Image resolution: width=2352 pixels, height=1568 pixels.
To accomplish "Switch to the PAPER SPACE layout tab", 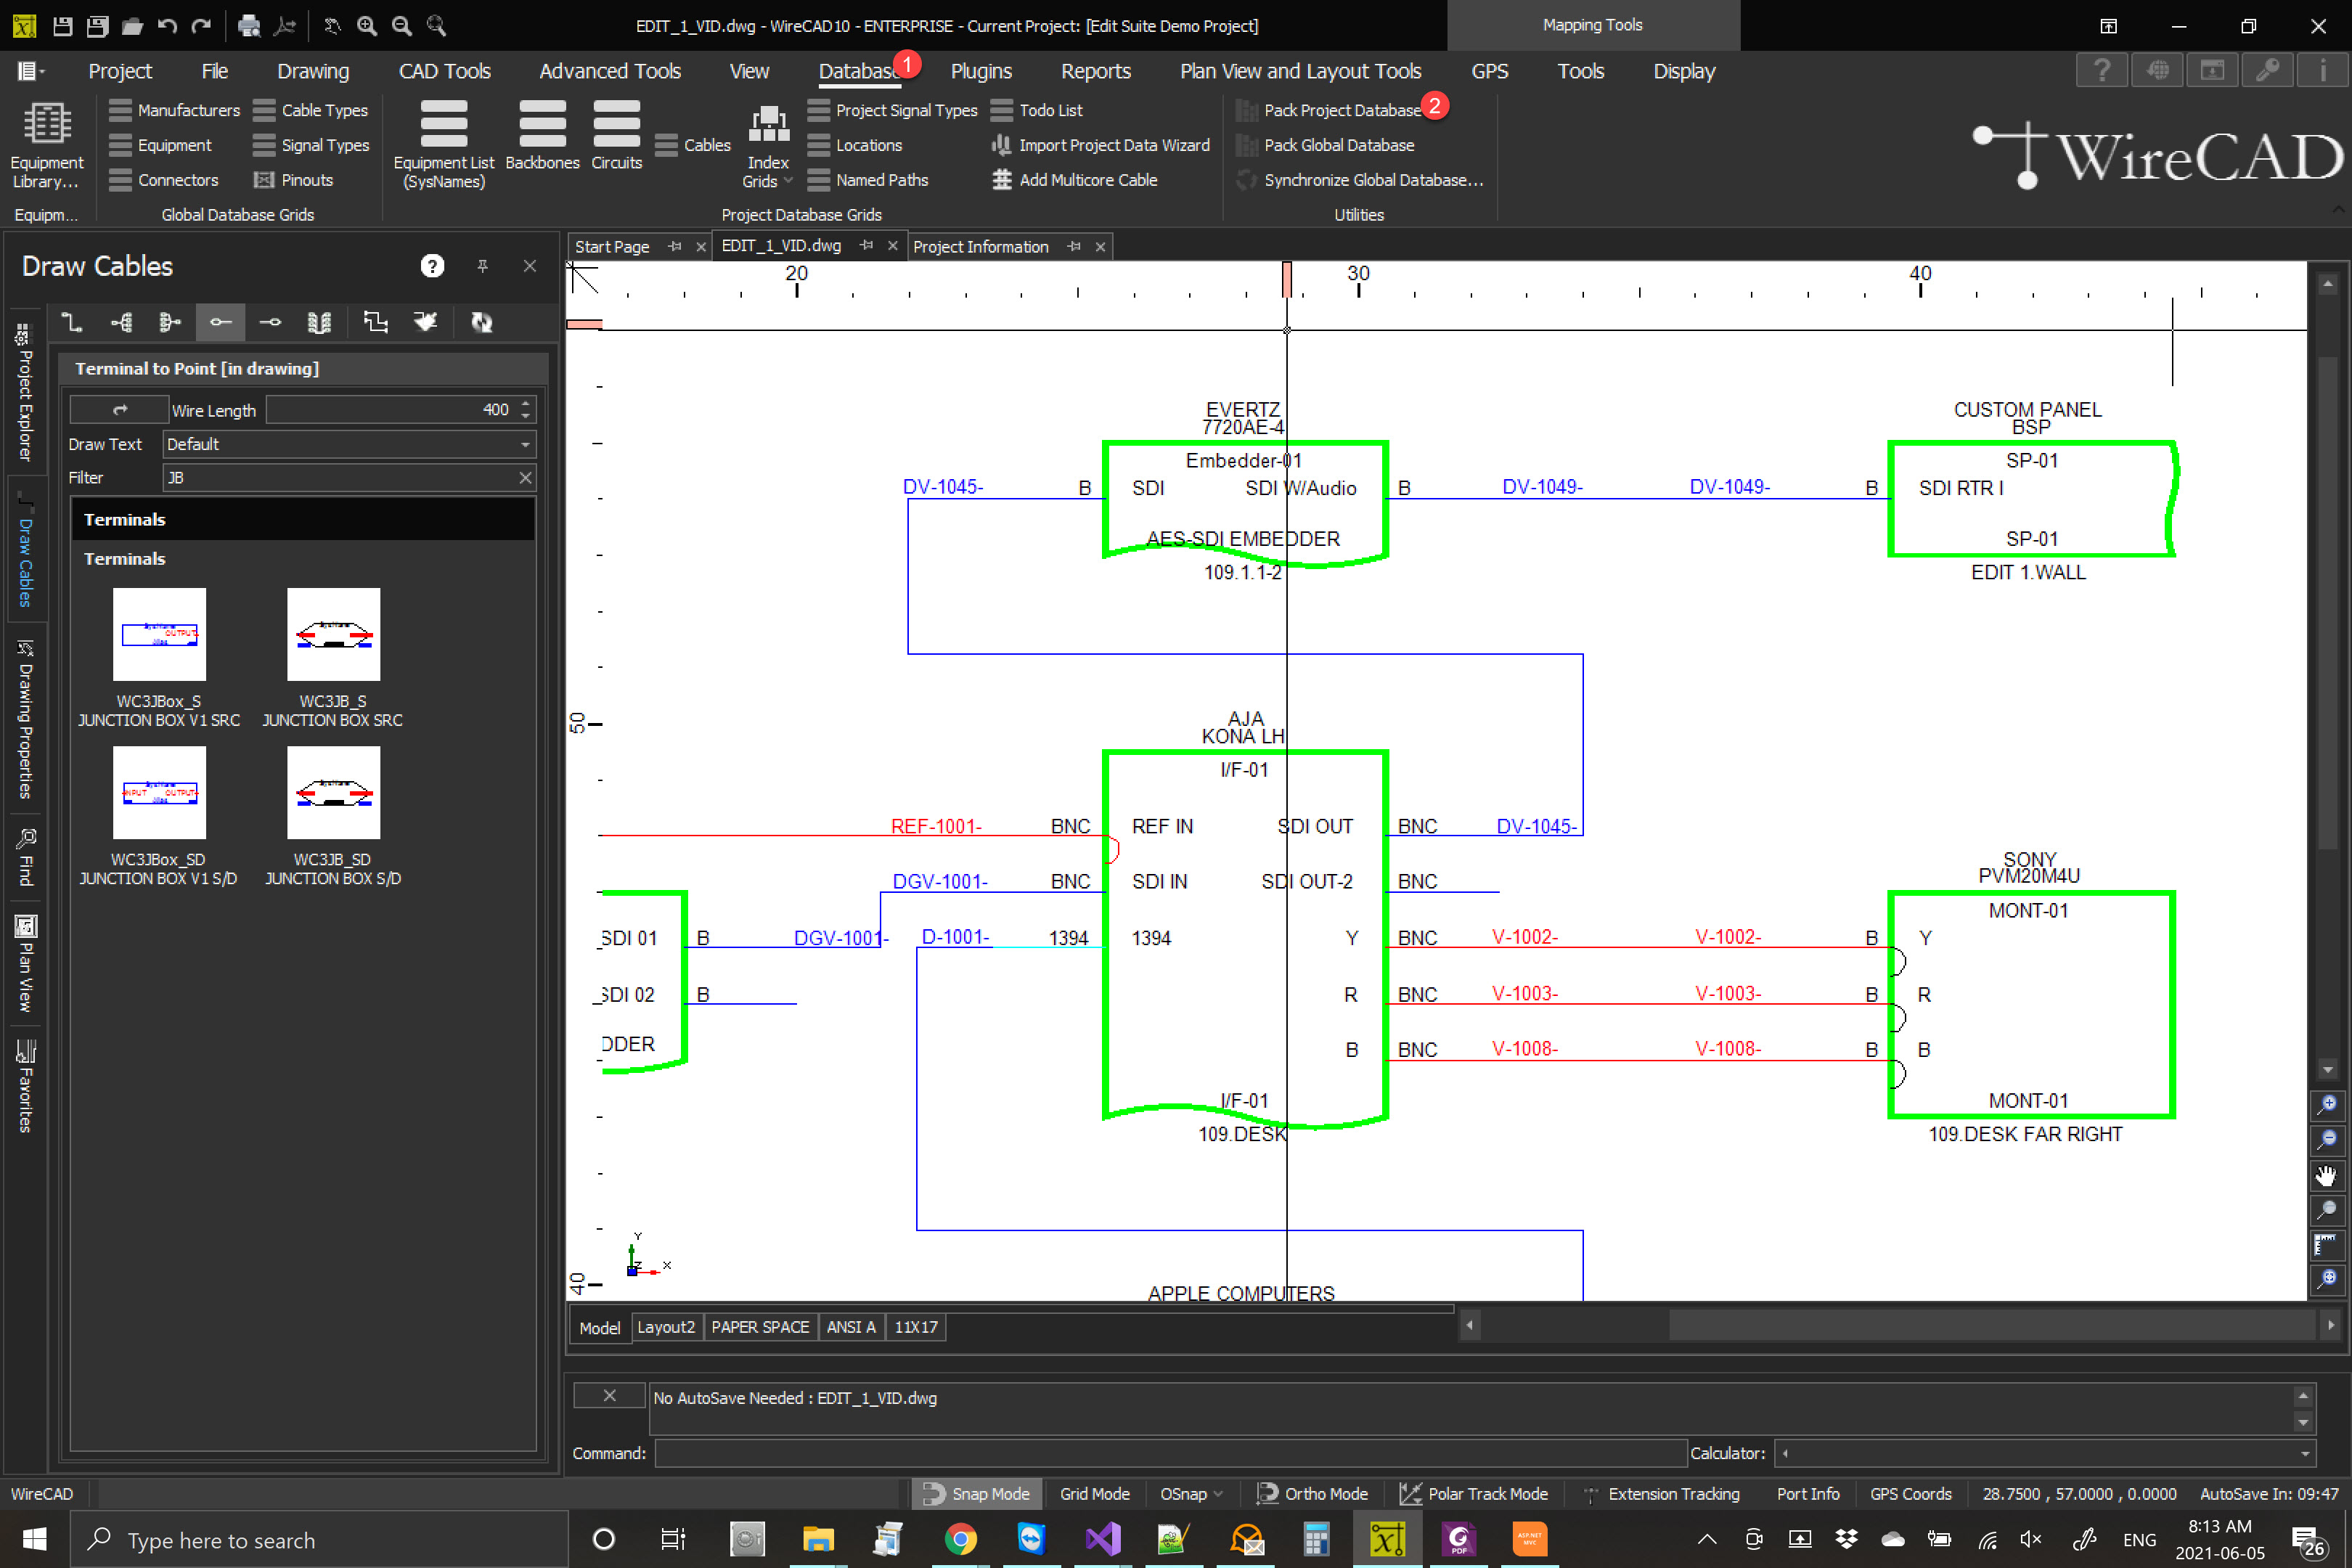I will 760,1327.
